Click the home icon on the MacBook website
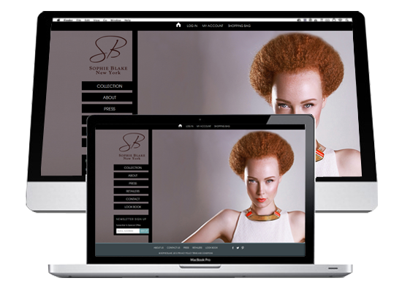This screenshot has width=402, height=289. tap(180, 126)
